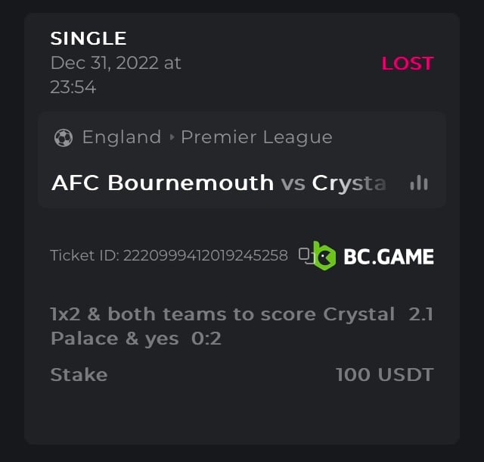Select the ticket ID number 2220999412019245258
Viewport: 484px width, 462px height.
205,256
